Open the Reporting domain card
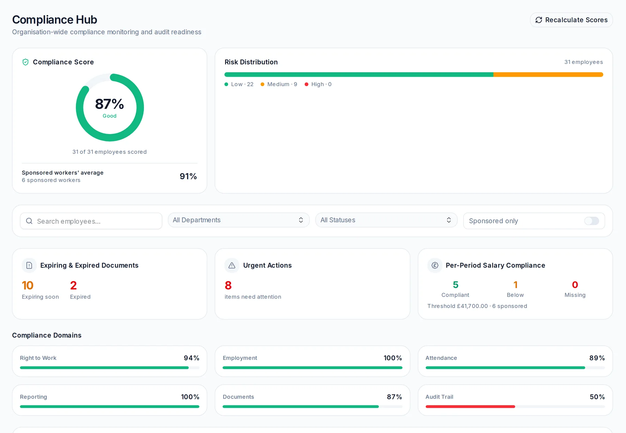Image resolution: width=626 pixels, height=433 pixels. click(110, 400)
